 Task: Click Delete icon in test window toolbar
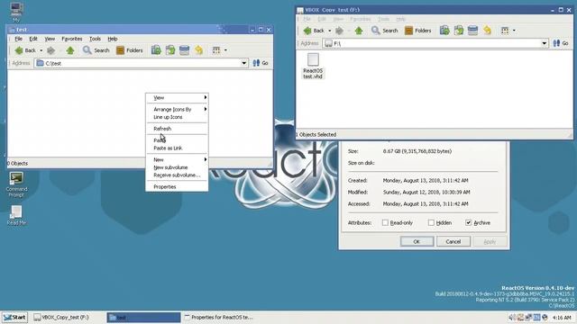coord(184,50)
